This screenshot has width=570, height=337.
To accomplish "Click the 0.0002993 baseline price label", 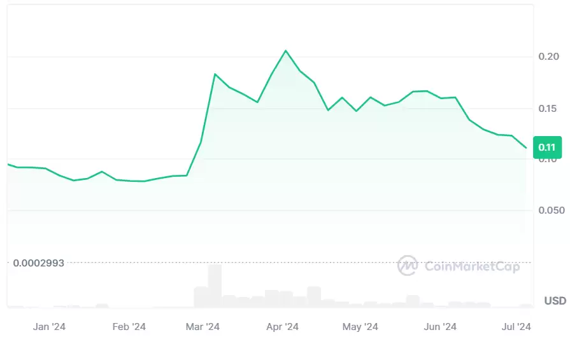I will 39,263.
